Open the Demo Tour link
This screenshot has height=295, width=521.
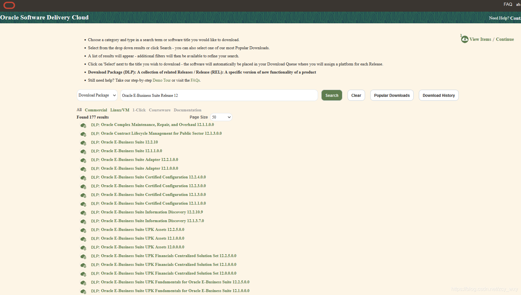point(161,80)
